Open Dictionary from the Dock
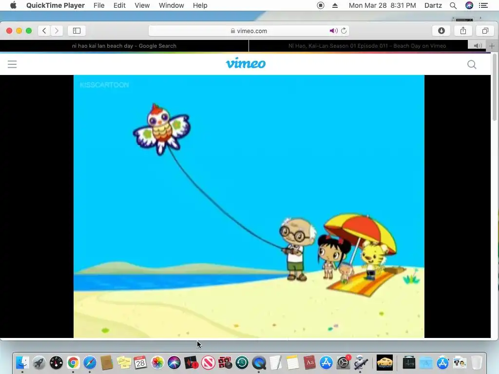Viewport: 499px width, 374px height. click(309, 362)
